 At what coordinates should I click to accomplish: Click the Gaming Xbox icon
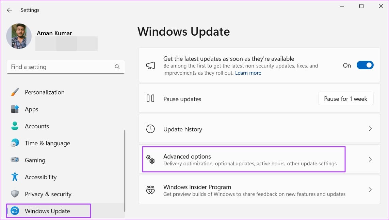[x=14, y=160]
